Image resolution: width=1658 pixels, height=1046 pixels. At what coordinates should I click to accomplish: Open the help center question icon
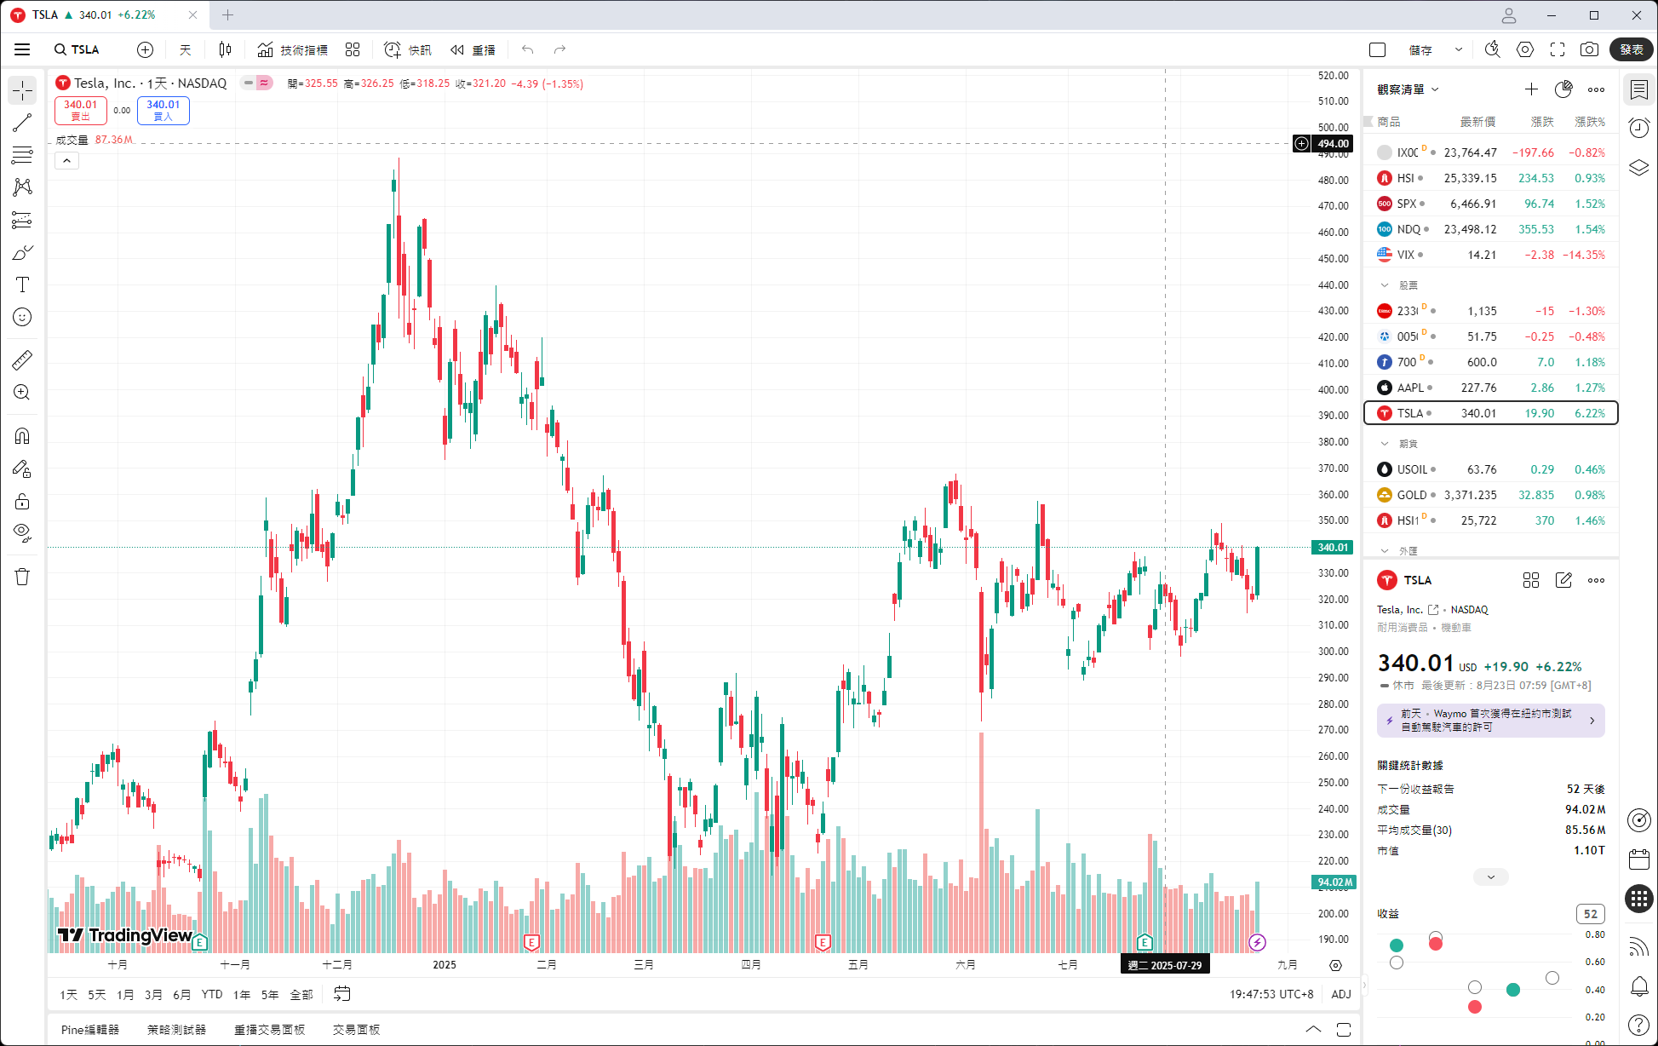click(x=1639, y=1026)
